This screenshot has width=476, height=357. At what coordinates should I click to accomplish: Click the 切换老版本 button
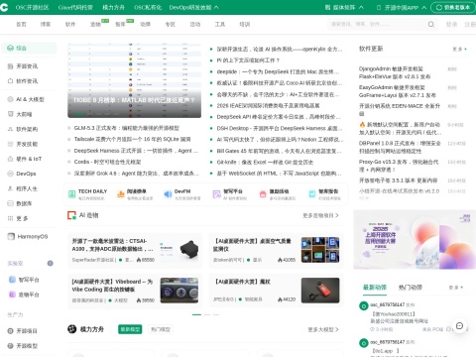453,7
